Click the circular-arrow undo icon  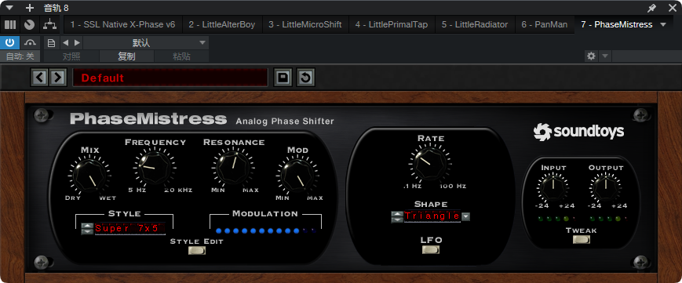(306, 78)
